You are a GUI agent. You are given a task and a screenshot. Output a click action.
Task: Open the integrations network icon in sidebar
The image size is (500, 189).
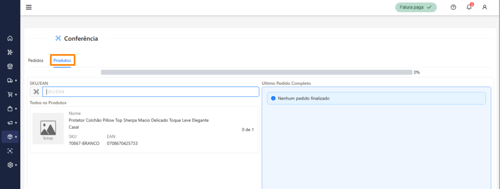[x=10, y=52]
